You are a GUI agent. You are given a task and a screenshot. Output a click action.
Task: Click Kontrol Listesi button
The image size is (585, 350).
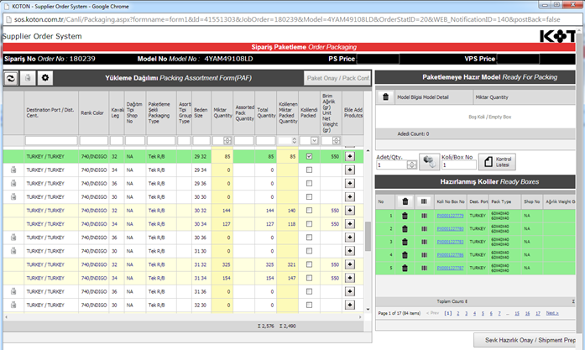coord(498,161)
